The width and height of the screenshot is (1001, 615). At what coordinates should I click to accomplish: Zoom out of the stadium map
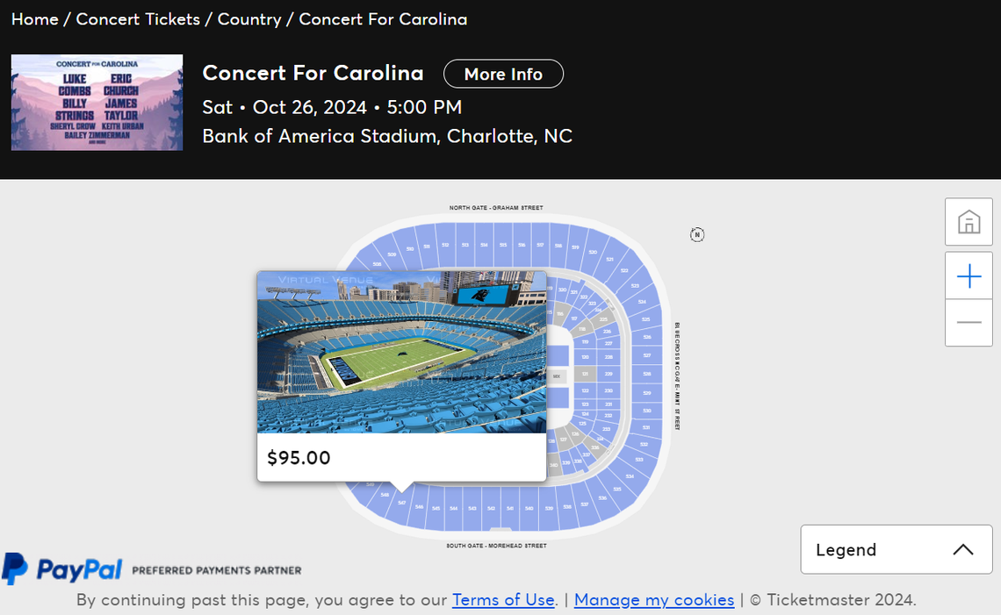969,322
